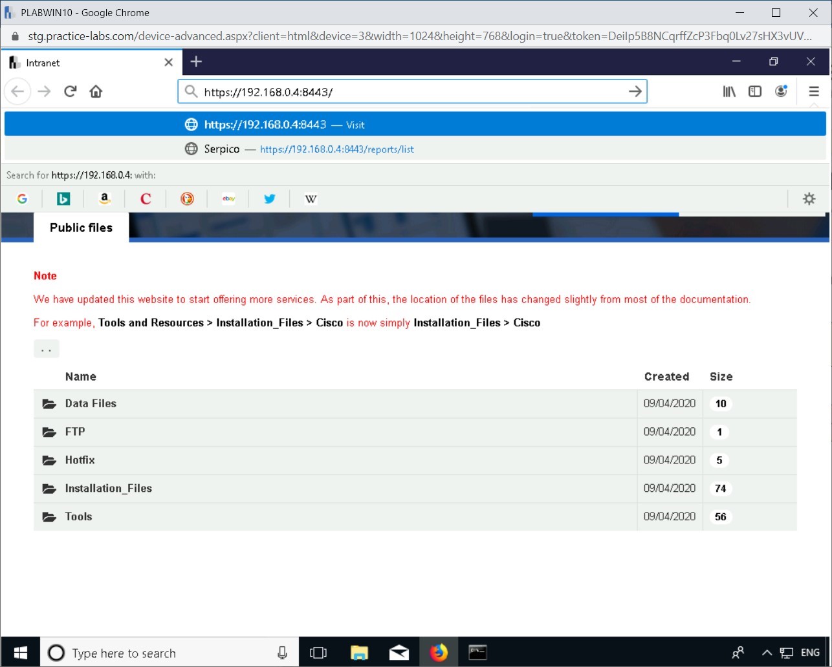Search using the Wikipedia icon

coord(311,198)
